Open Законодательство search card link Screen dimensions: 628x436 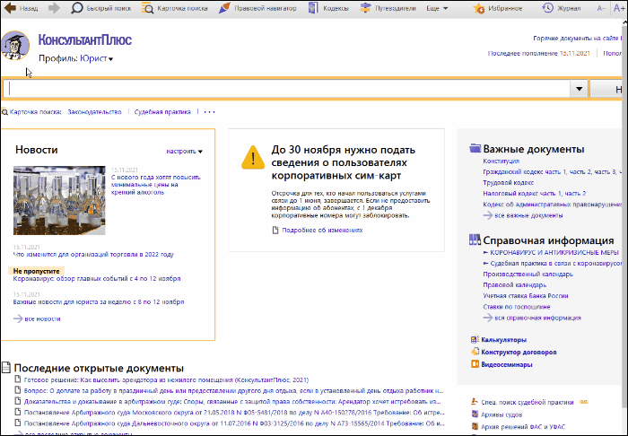(94, 112)
